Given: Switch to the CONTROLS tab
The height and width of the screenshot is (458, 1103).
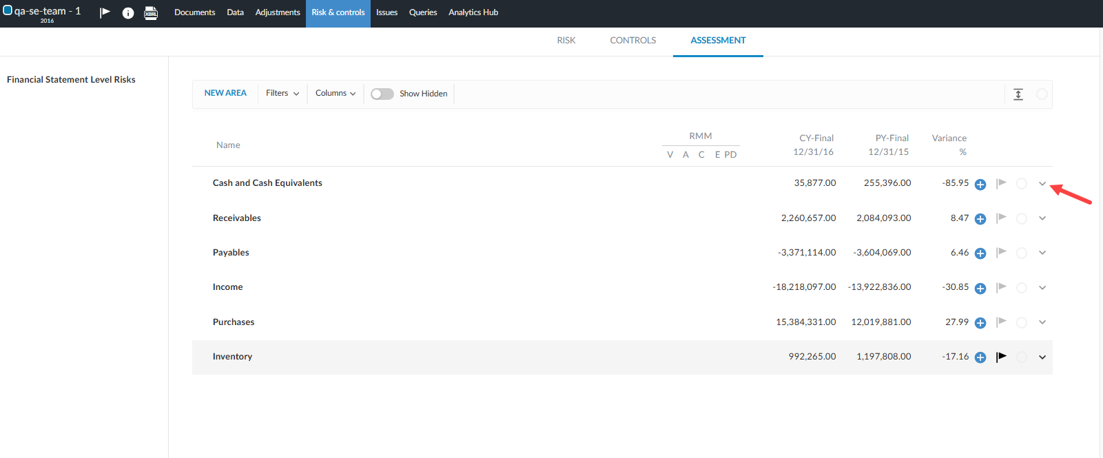Looking at the screenshot, I should tap(633, 41).
